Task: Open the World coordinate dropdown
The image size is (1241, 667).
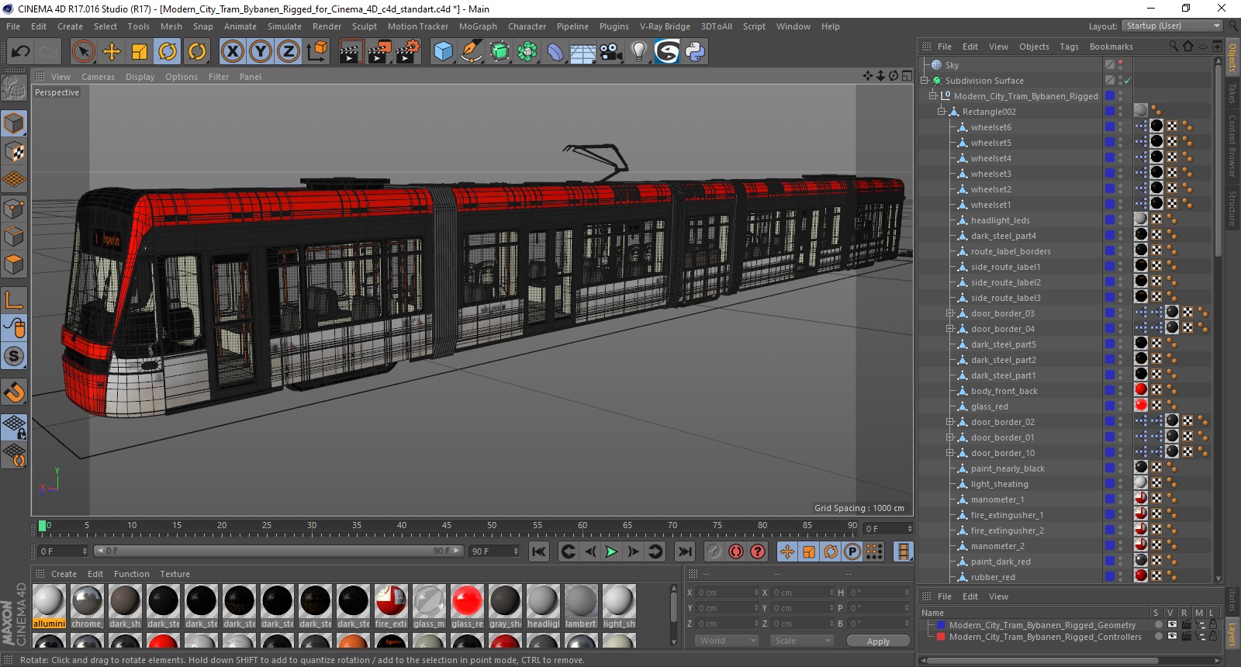Action: pyautogui.click(x=727, y=641)
